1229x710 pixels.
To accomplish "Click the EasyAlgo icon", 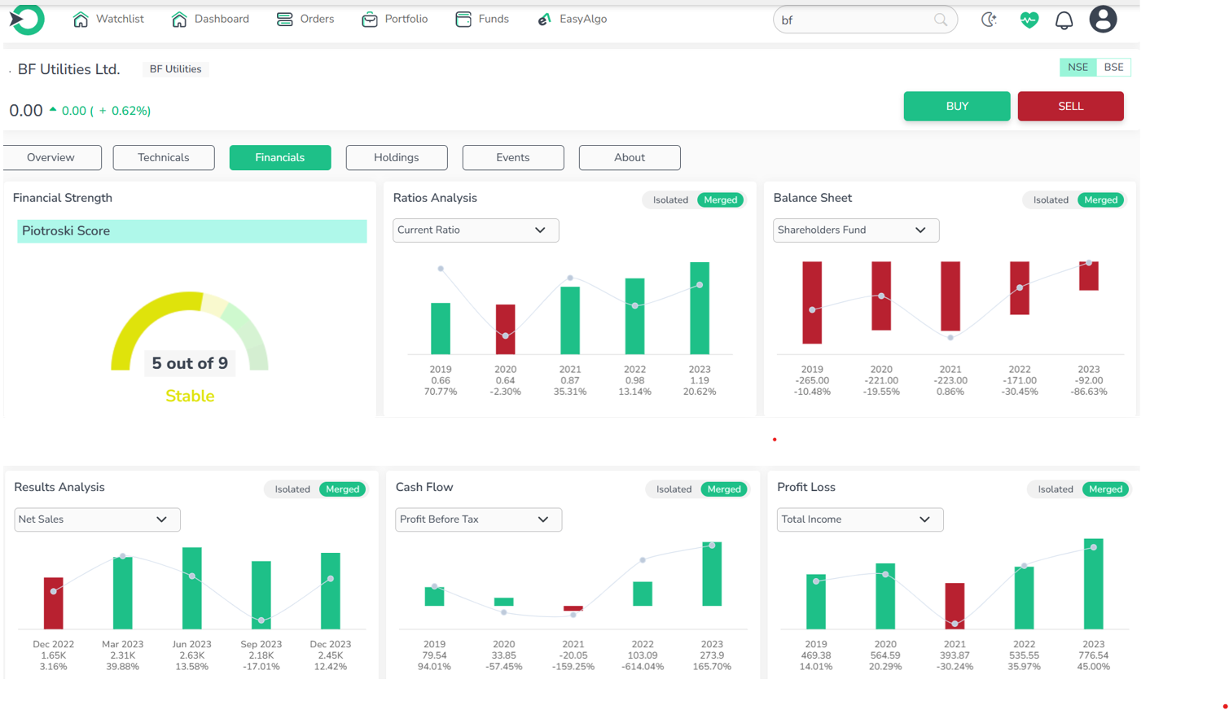I will pos(544,20).
